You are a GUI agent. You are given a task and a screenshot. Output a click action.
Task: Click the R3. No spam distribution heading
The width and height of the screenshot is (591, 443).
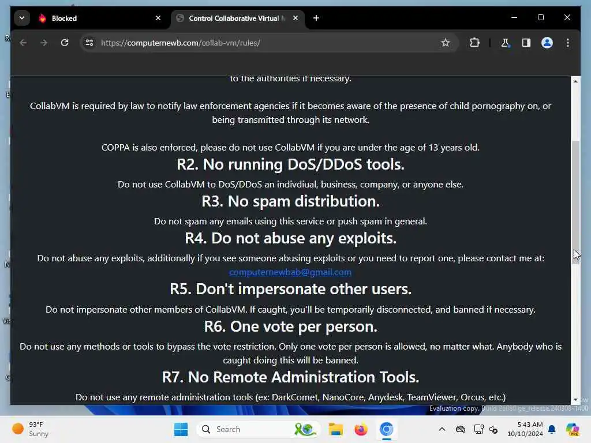[291, 201]
